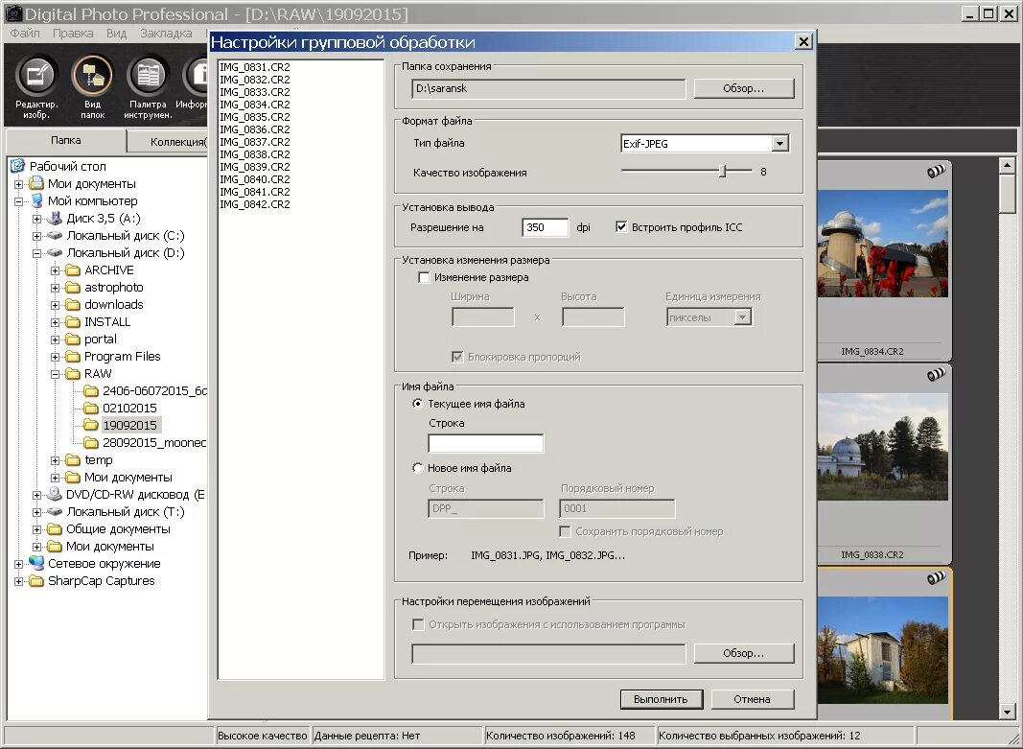Viewport: 1023px width, 749px height.
Task: Expand the Program Files folder node
Action: coord(56,356)
